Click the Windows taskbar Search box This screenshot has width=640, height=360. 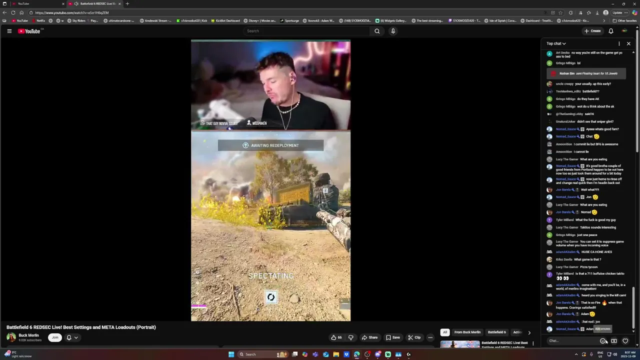(262, 354)
